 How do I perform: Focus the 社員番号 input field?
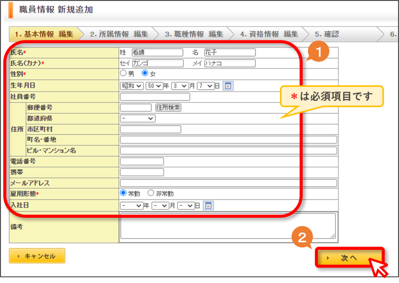(155, 96)
